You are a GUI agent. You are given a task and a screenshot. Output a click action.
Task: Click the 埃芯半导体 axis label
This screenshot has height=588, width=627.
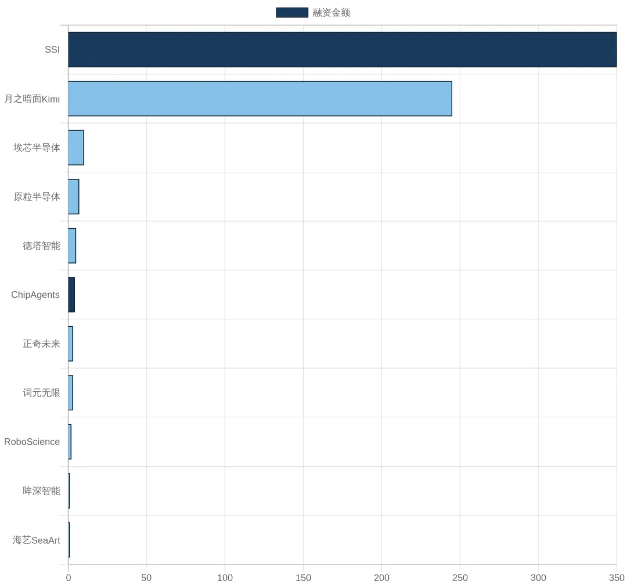click(x=37, y=147)
